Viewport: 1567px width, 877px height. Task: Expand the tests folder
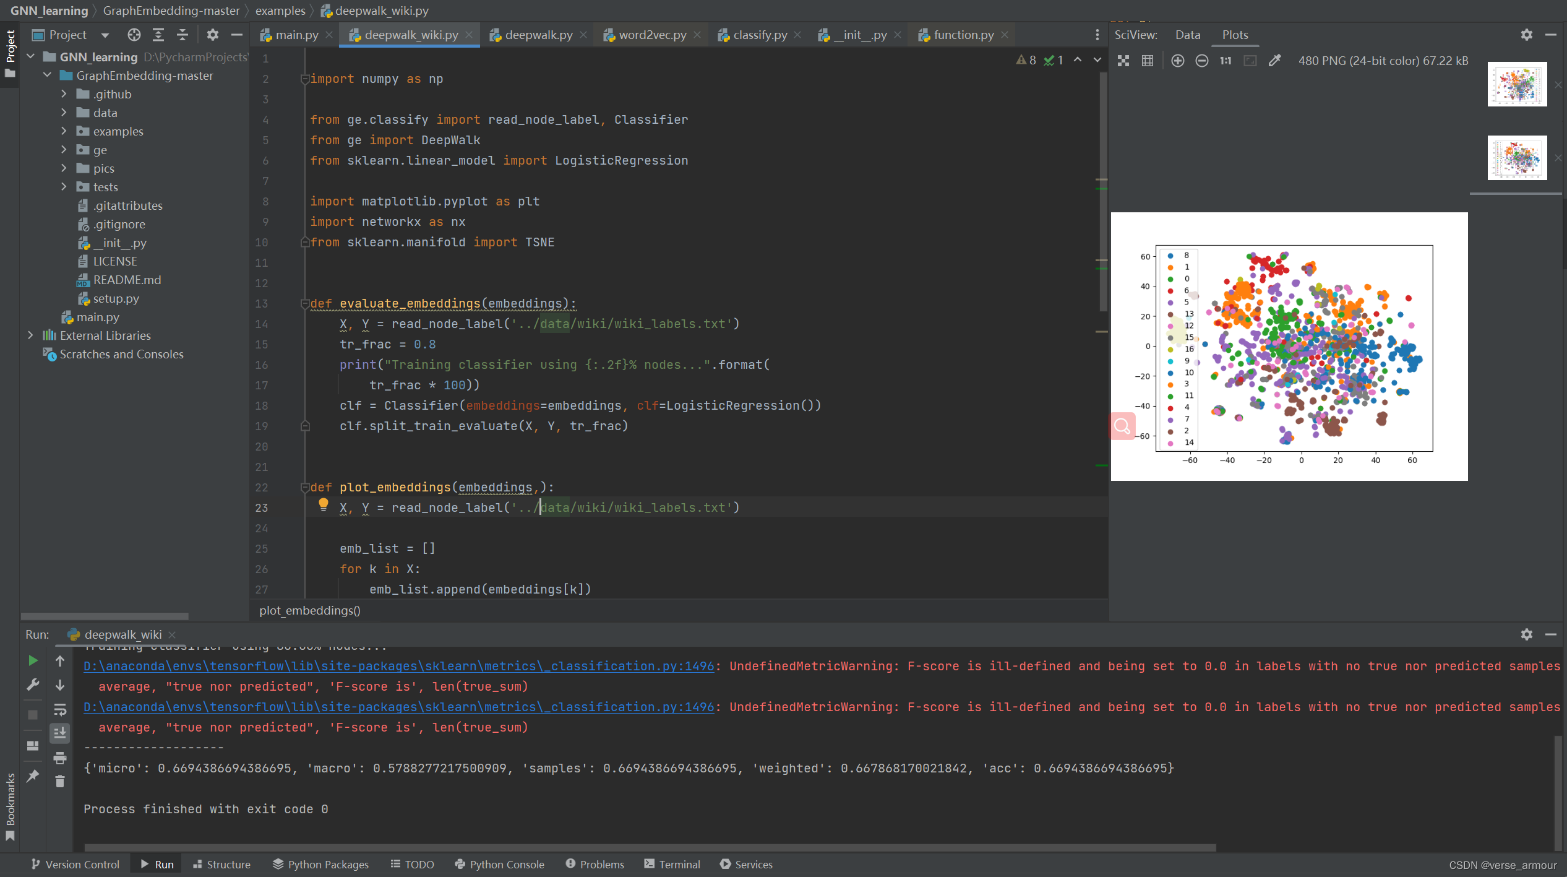[64, 187]
